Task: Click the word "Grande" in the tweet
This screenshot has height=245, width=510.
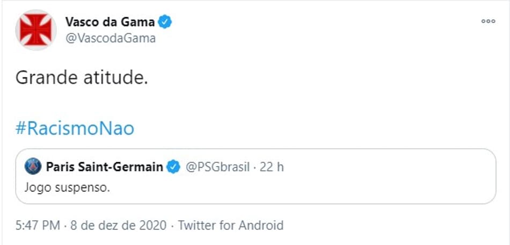Action: click(x=46, y=79)
